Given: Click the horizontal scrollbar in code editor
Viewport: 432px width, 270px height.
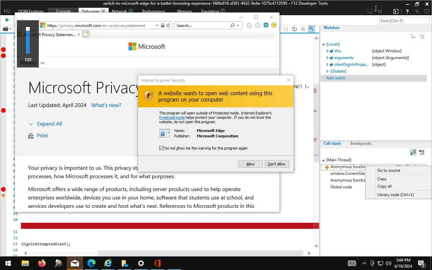Looking at the screenshot, I should tap(200, 253).
